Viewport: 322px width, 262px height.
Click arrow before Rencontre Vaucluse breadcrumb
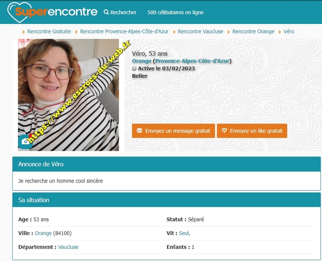click(x=174, y=32)
